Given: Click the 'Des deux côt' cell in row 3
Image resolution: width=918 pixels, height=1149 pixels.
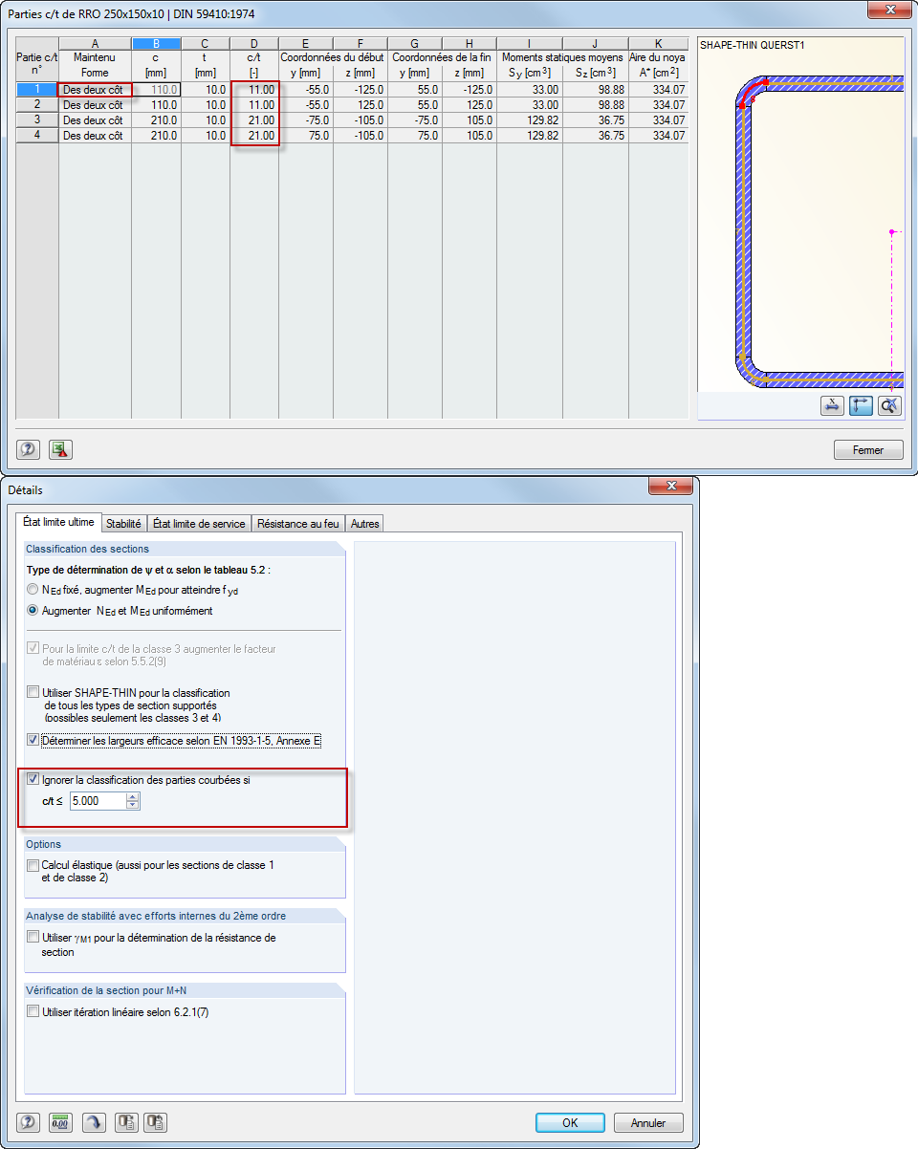Looking at the screenshot, I should point(95,119).
